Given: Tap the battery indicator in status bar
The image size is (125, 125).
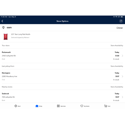Looking at the screenshot, I should [x=123, y=17].
